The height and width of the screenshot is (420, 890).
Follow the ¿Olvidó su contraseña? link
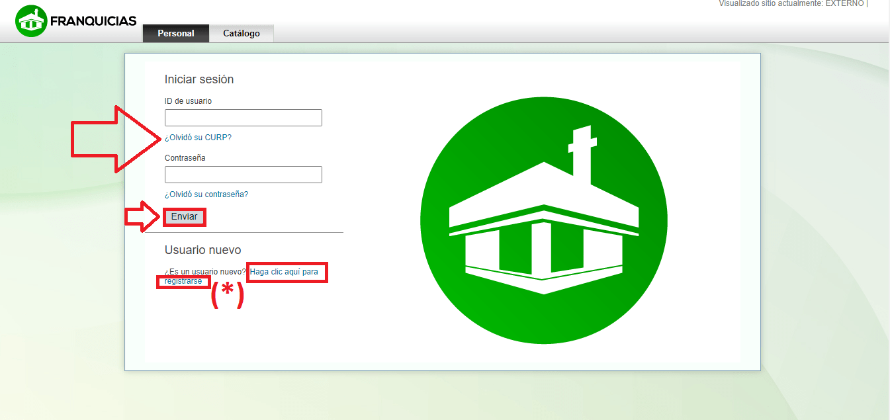point(206,194)
